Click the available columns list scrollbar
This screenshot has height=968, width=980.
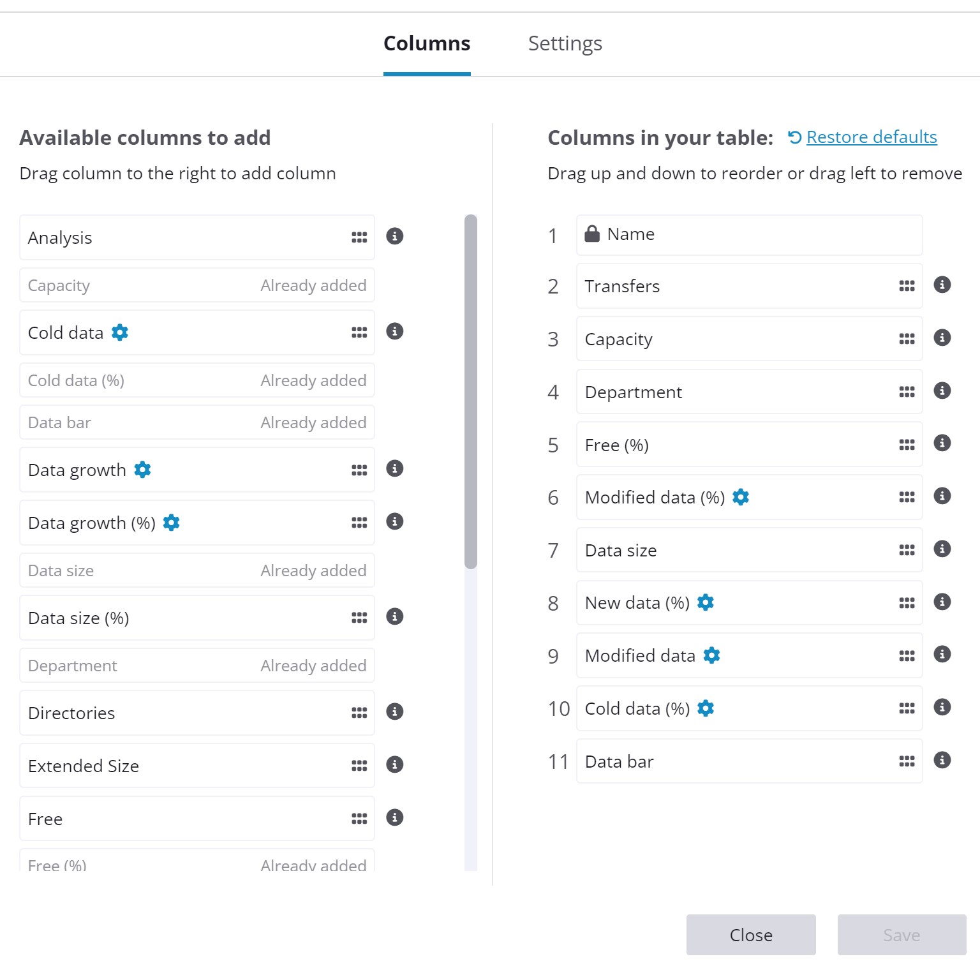pyautogui.click(x=471, y=391)
